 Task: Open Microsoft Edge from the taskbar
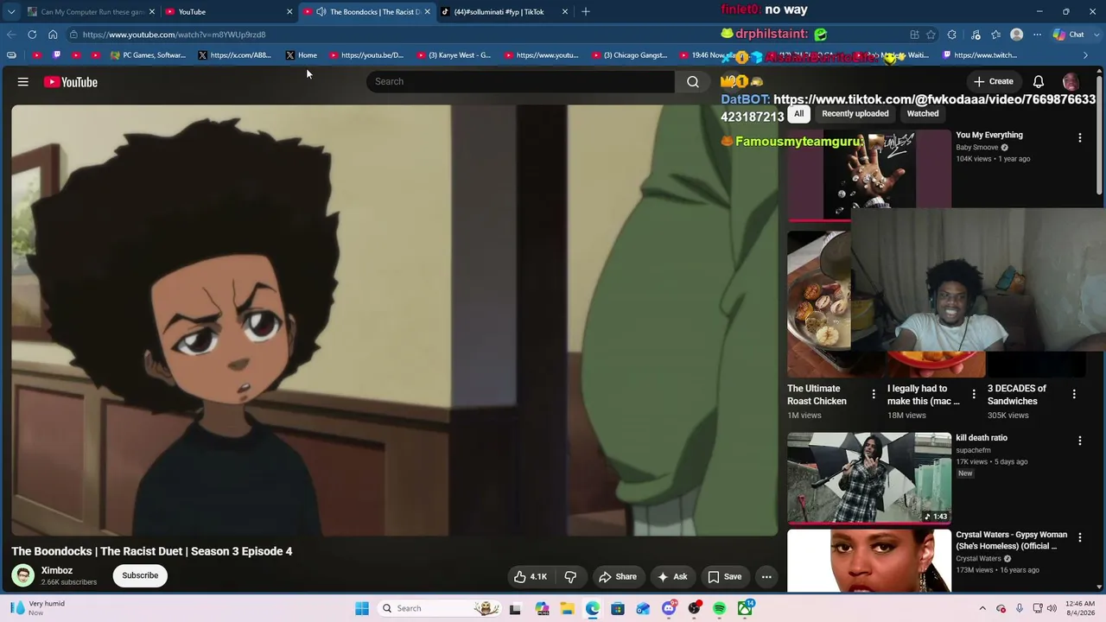(593, 608)
